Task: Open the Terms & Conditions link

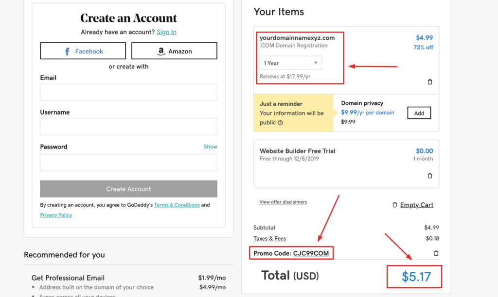Action: click(x=177, y=205)
